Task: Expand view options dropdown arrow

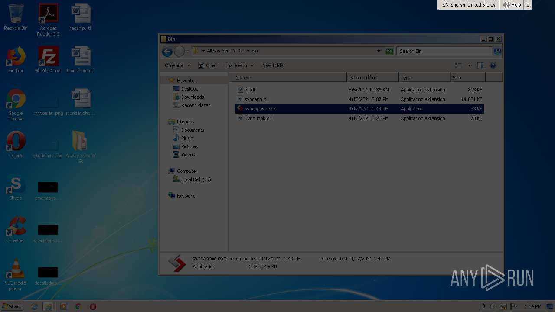Action: click(x=469, y=65)
